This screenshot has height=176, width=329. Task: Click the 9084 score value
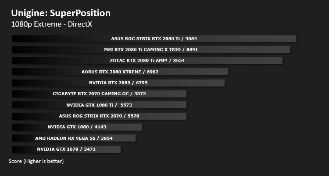click(191, 38)
